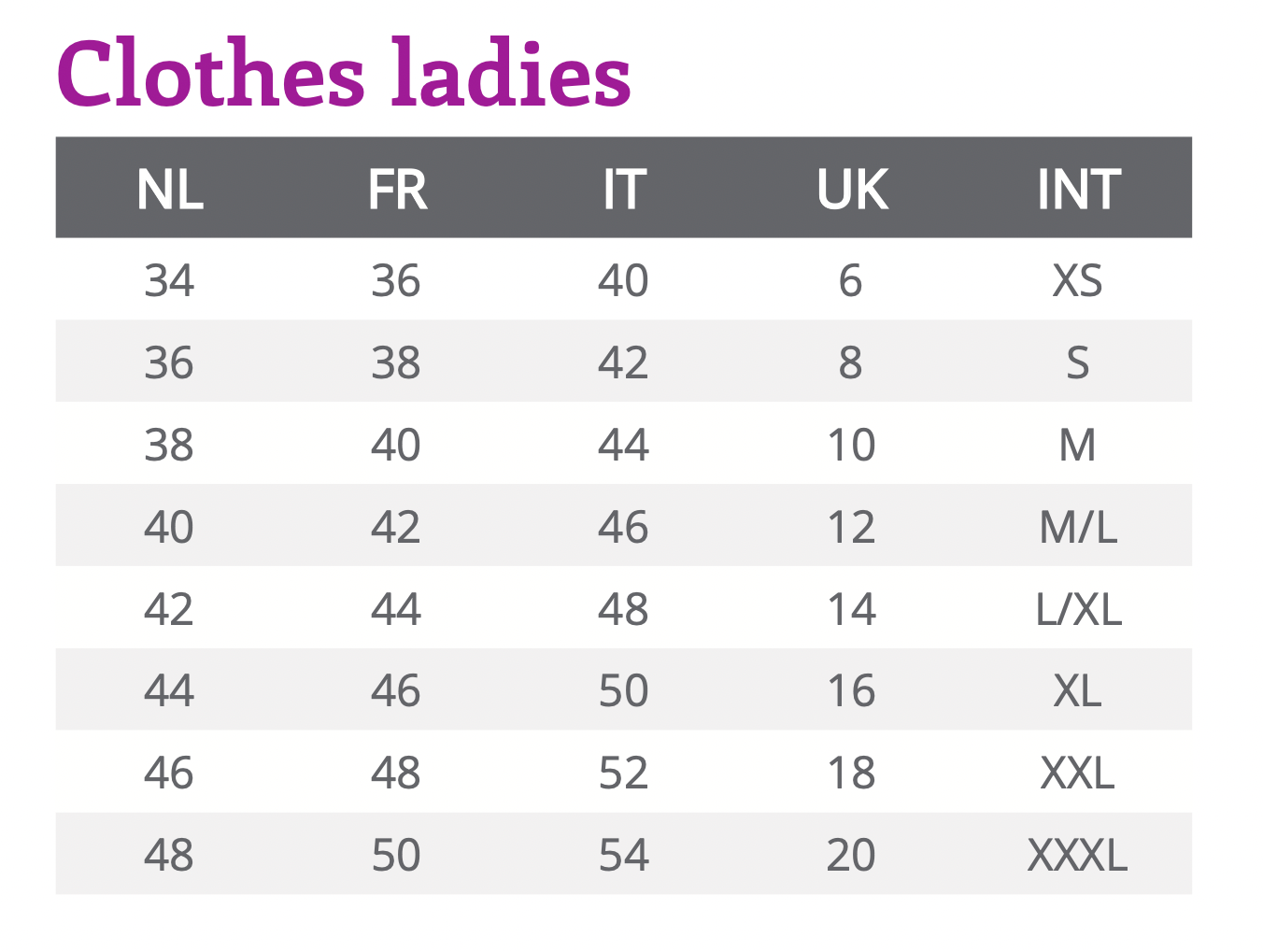Image resolution: width=1263 pixels, height=951 pixels.
Task: Click the XS size cell
Action: coord(1078,280)
